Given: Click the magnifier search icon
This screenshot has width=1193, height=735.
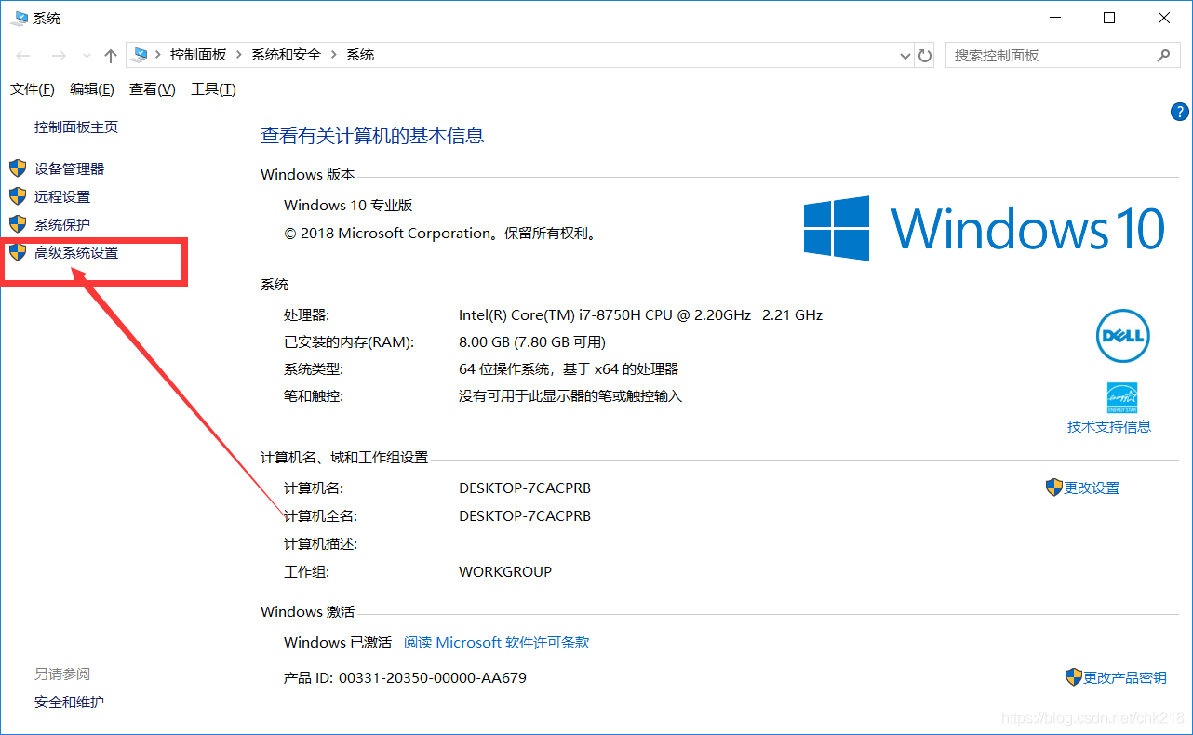Looking at the screenshot, I should [1163, 56].
